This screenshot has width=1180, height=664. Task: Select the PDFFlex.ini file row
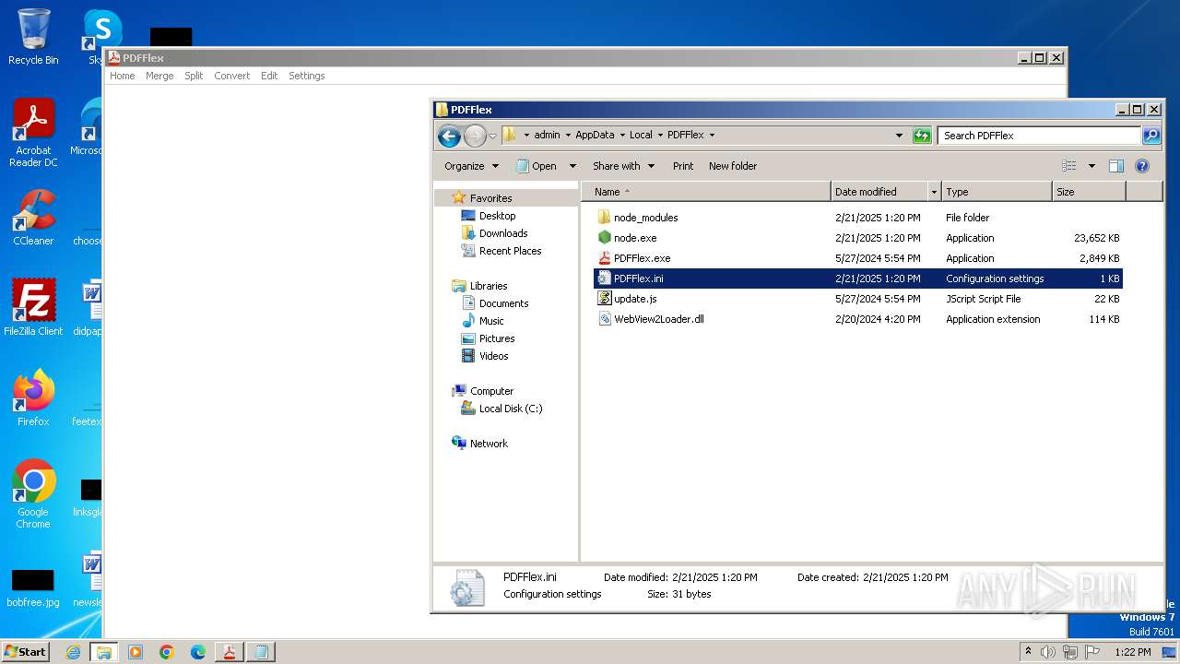[858, 279]
